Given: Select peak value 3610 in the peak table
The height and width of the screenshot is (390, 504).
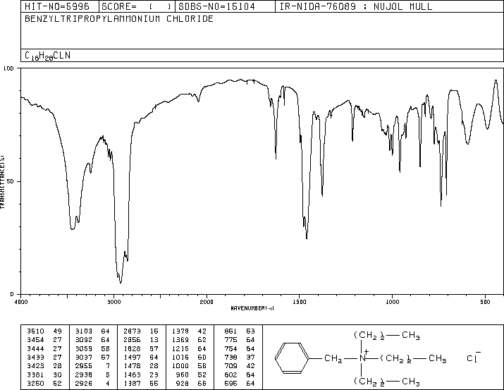Looking at the screenshot, I should click(36, 331).
